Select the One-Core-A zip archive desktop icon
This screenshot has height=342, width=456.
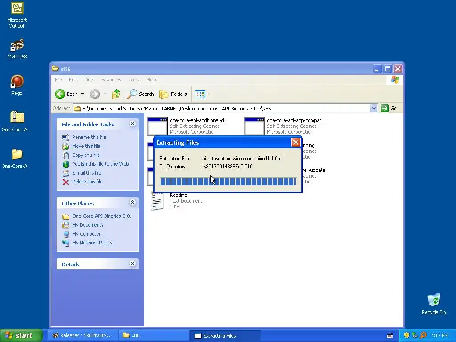[17, 122]
